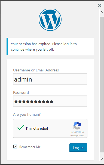Click the reCAPTCHA brand text
This screenshot has width=104, height=165.
click(x=77, y=132)
